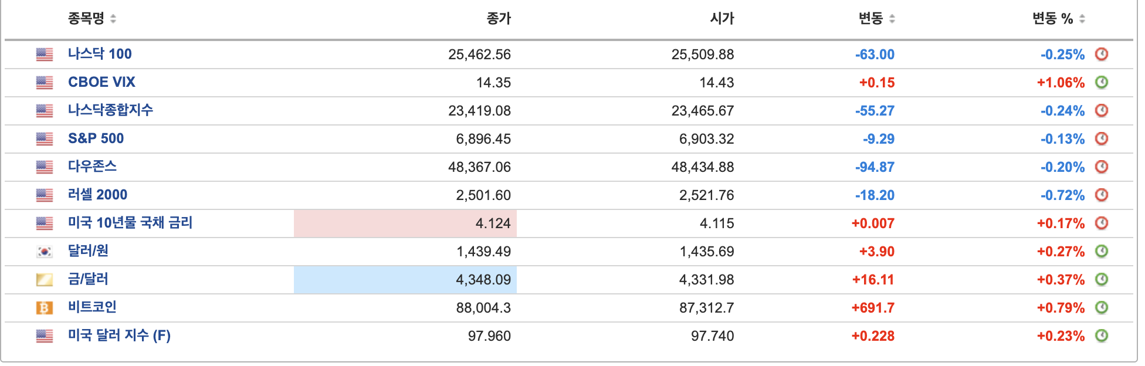This screenshot has height=366, width=1145.
Task: Click the green clock icon in CBOE VIX row
Action: tap(1102, 82)
